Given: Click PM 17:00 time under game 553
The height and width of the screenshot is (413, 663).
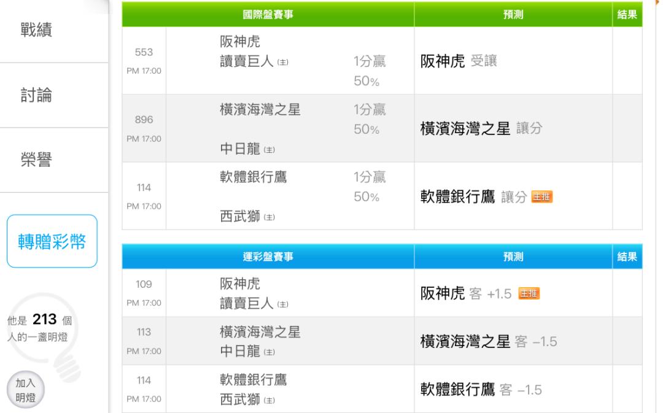Looking at the screenshot, I should 144,71.
